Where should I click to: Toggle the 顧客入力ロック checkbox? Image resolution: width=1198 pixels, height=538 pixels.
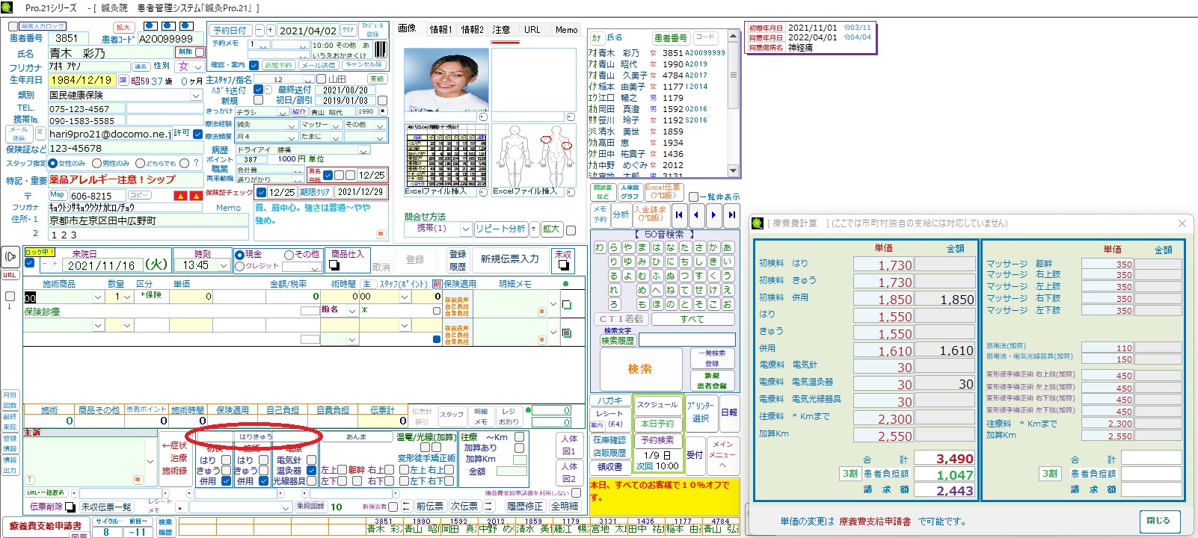[x=13, y=26]
